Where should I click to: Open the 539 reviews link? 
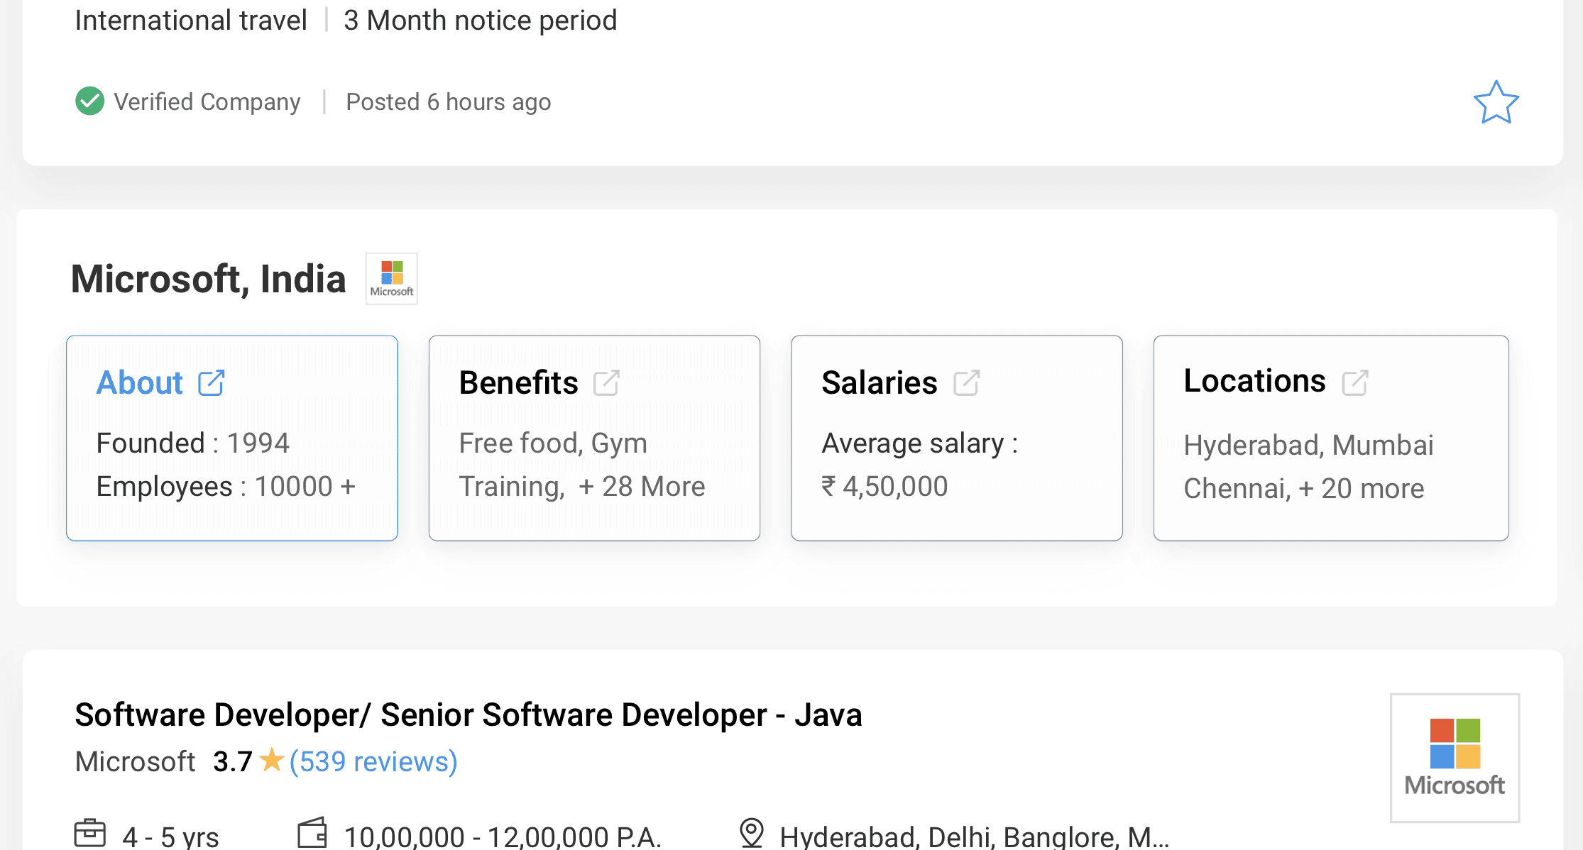(373, 761)
